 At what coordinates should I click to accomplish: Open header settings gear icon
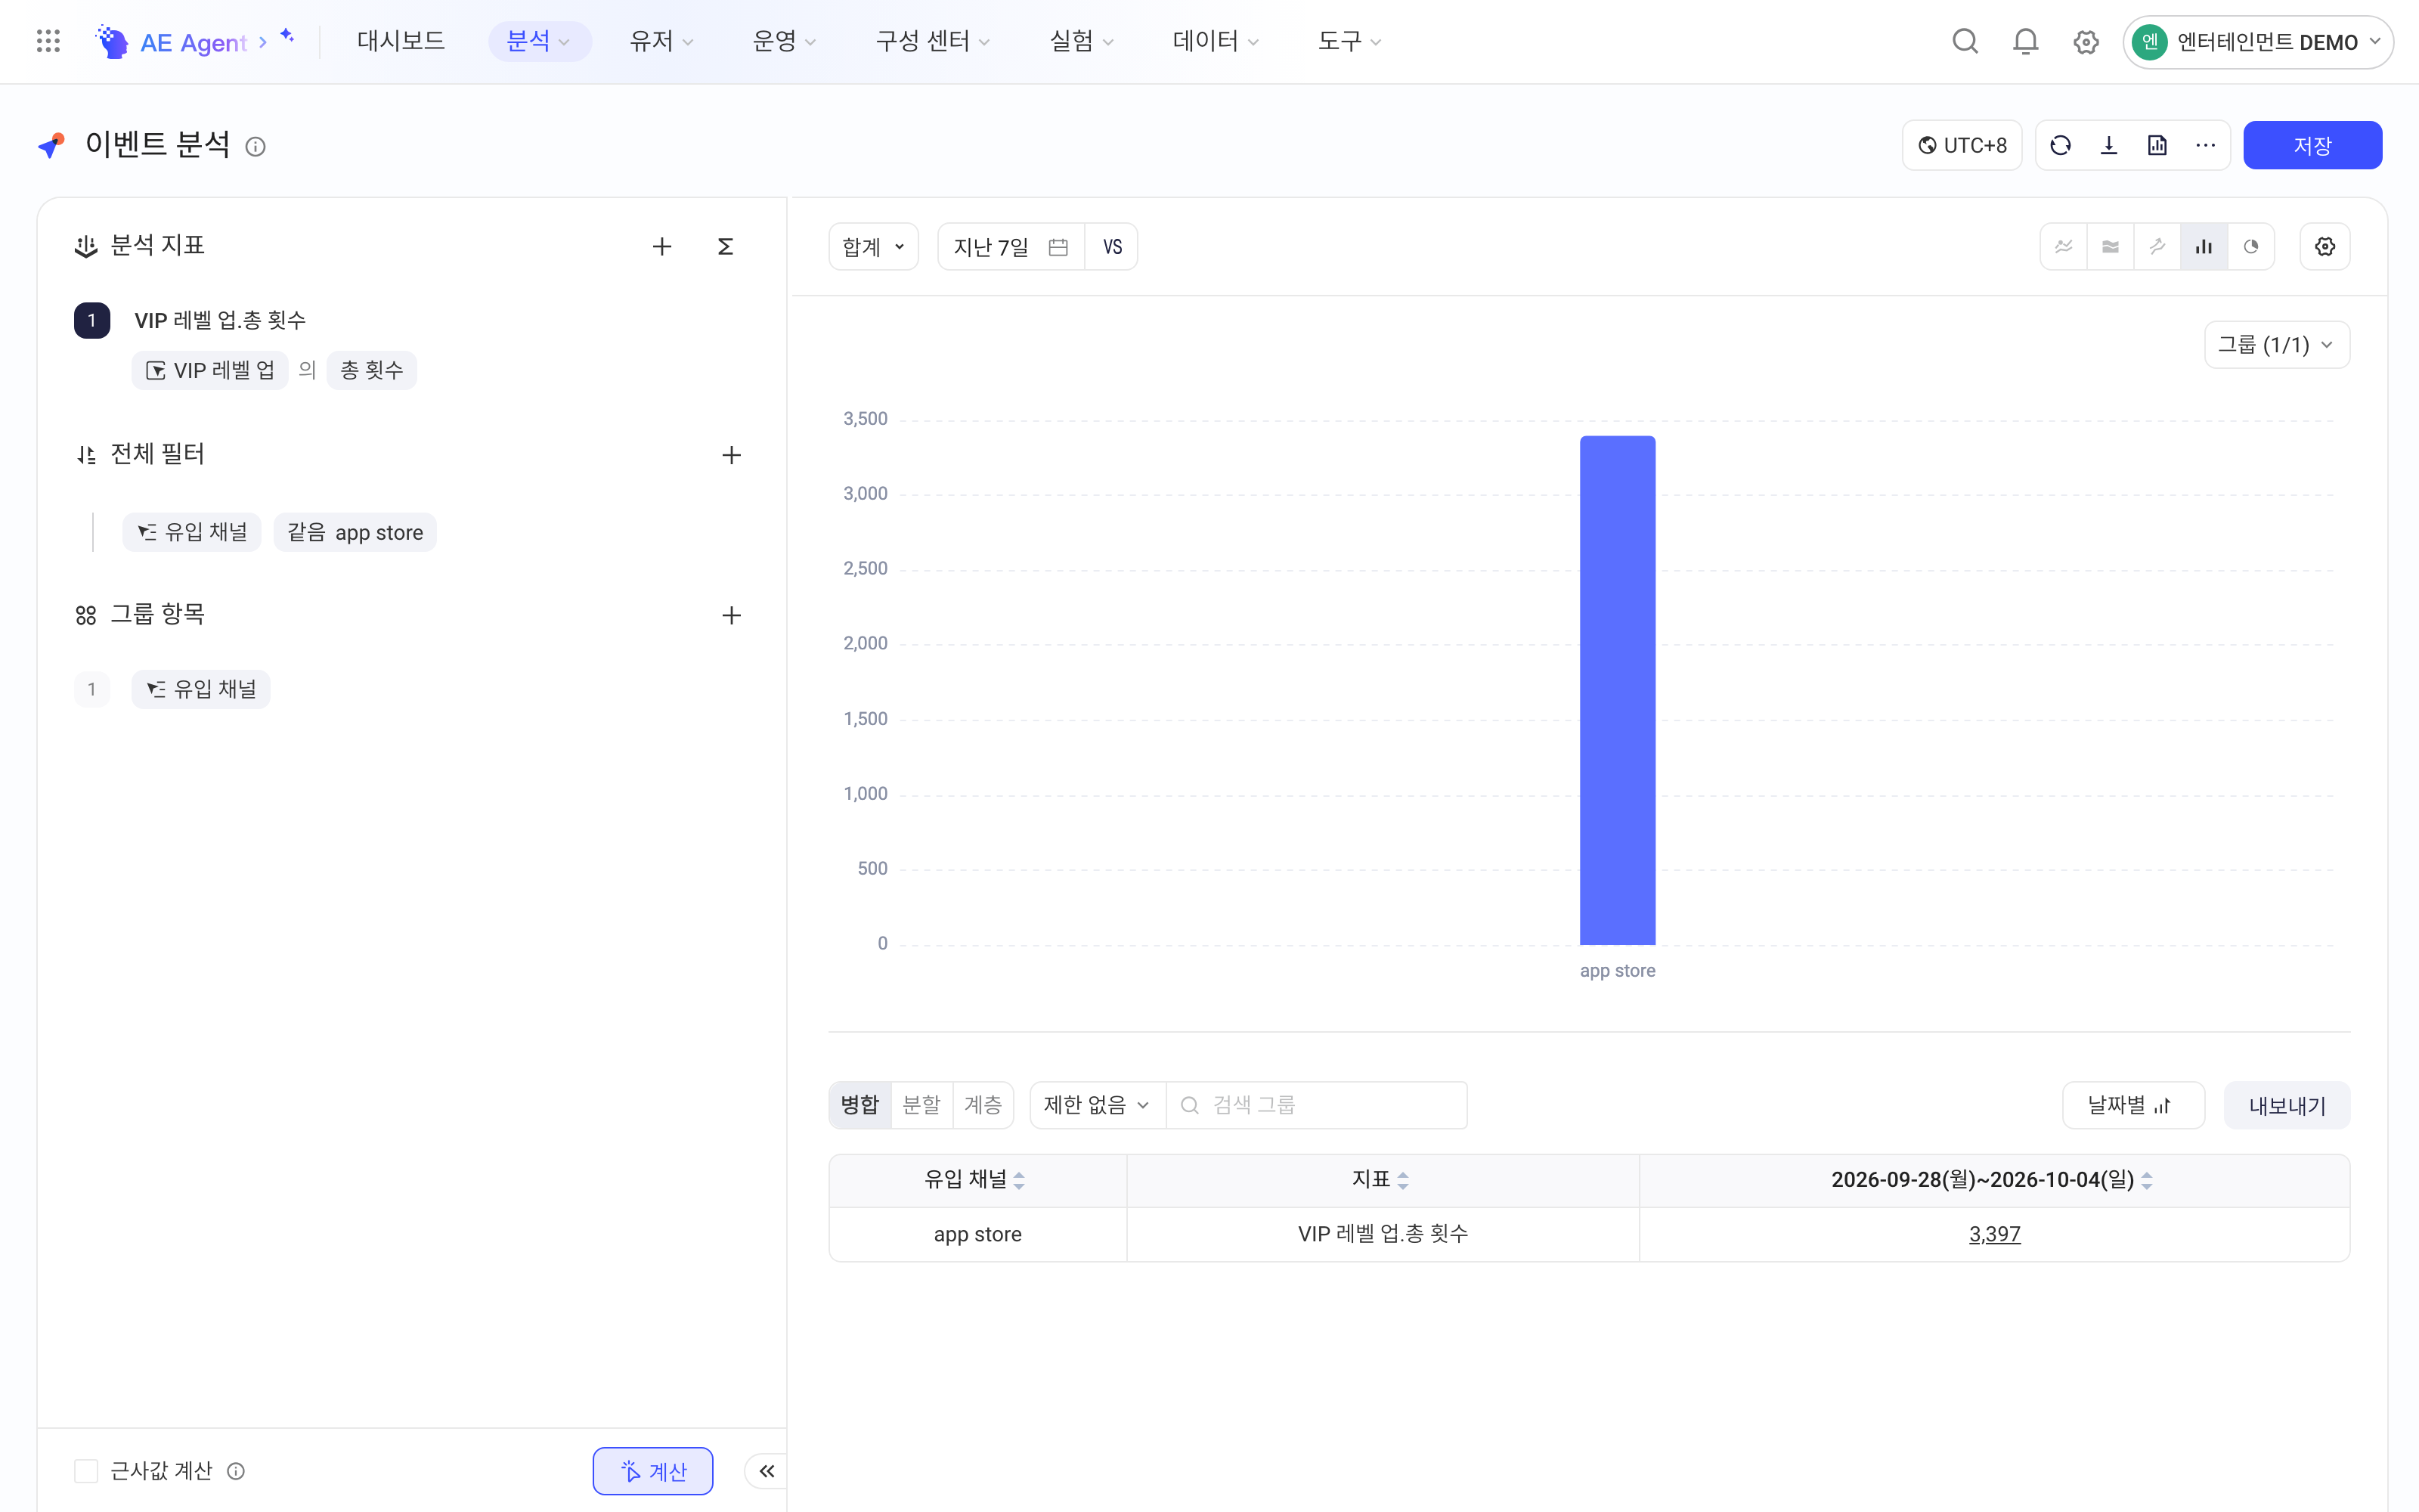[2085, 42]
